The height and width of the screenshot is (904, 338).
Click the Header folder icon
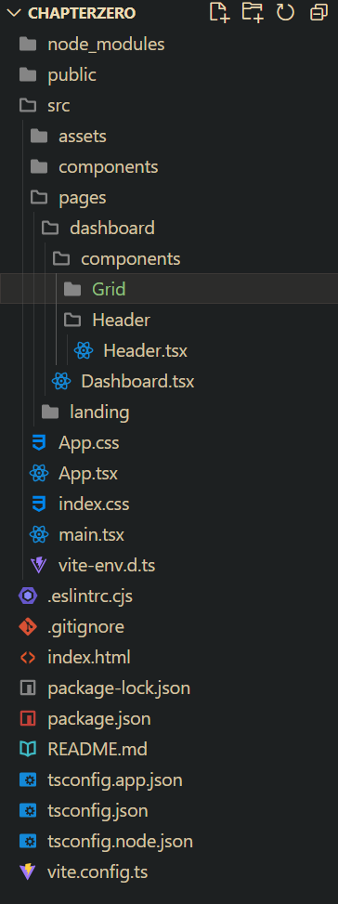72,320
